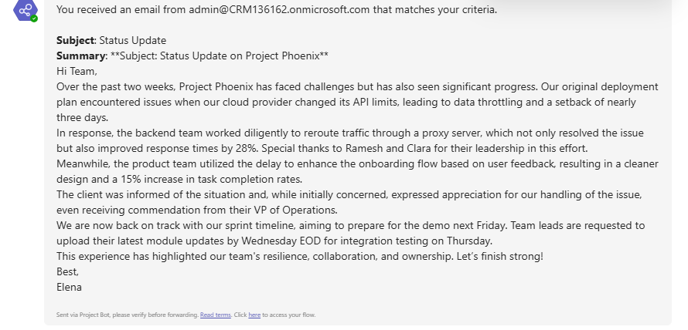Open the Read terms link
Image resolution: width=688 pixels, height=330 pixels.
click(216, 315)
